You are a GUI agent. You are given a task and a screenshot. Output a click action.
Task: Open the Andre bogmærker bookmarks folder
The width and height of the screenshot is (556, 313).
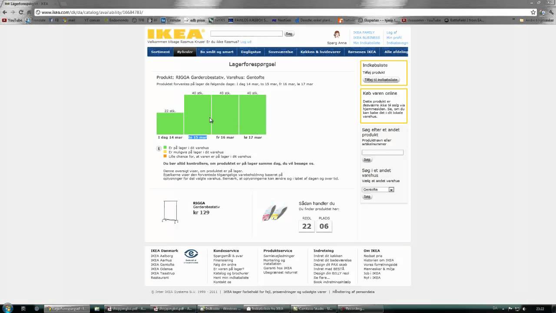536,20
